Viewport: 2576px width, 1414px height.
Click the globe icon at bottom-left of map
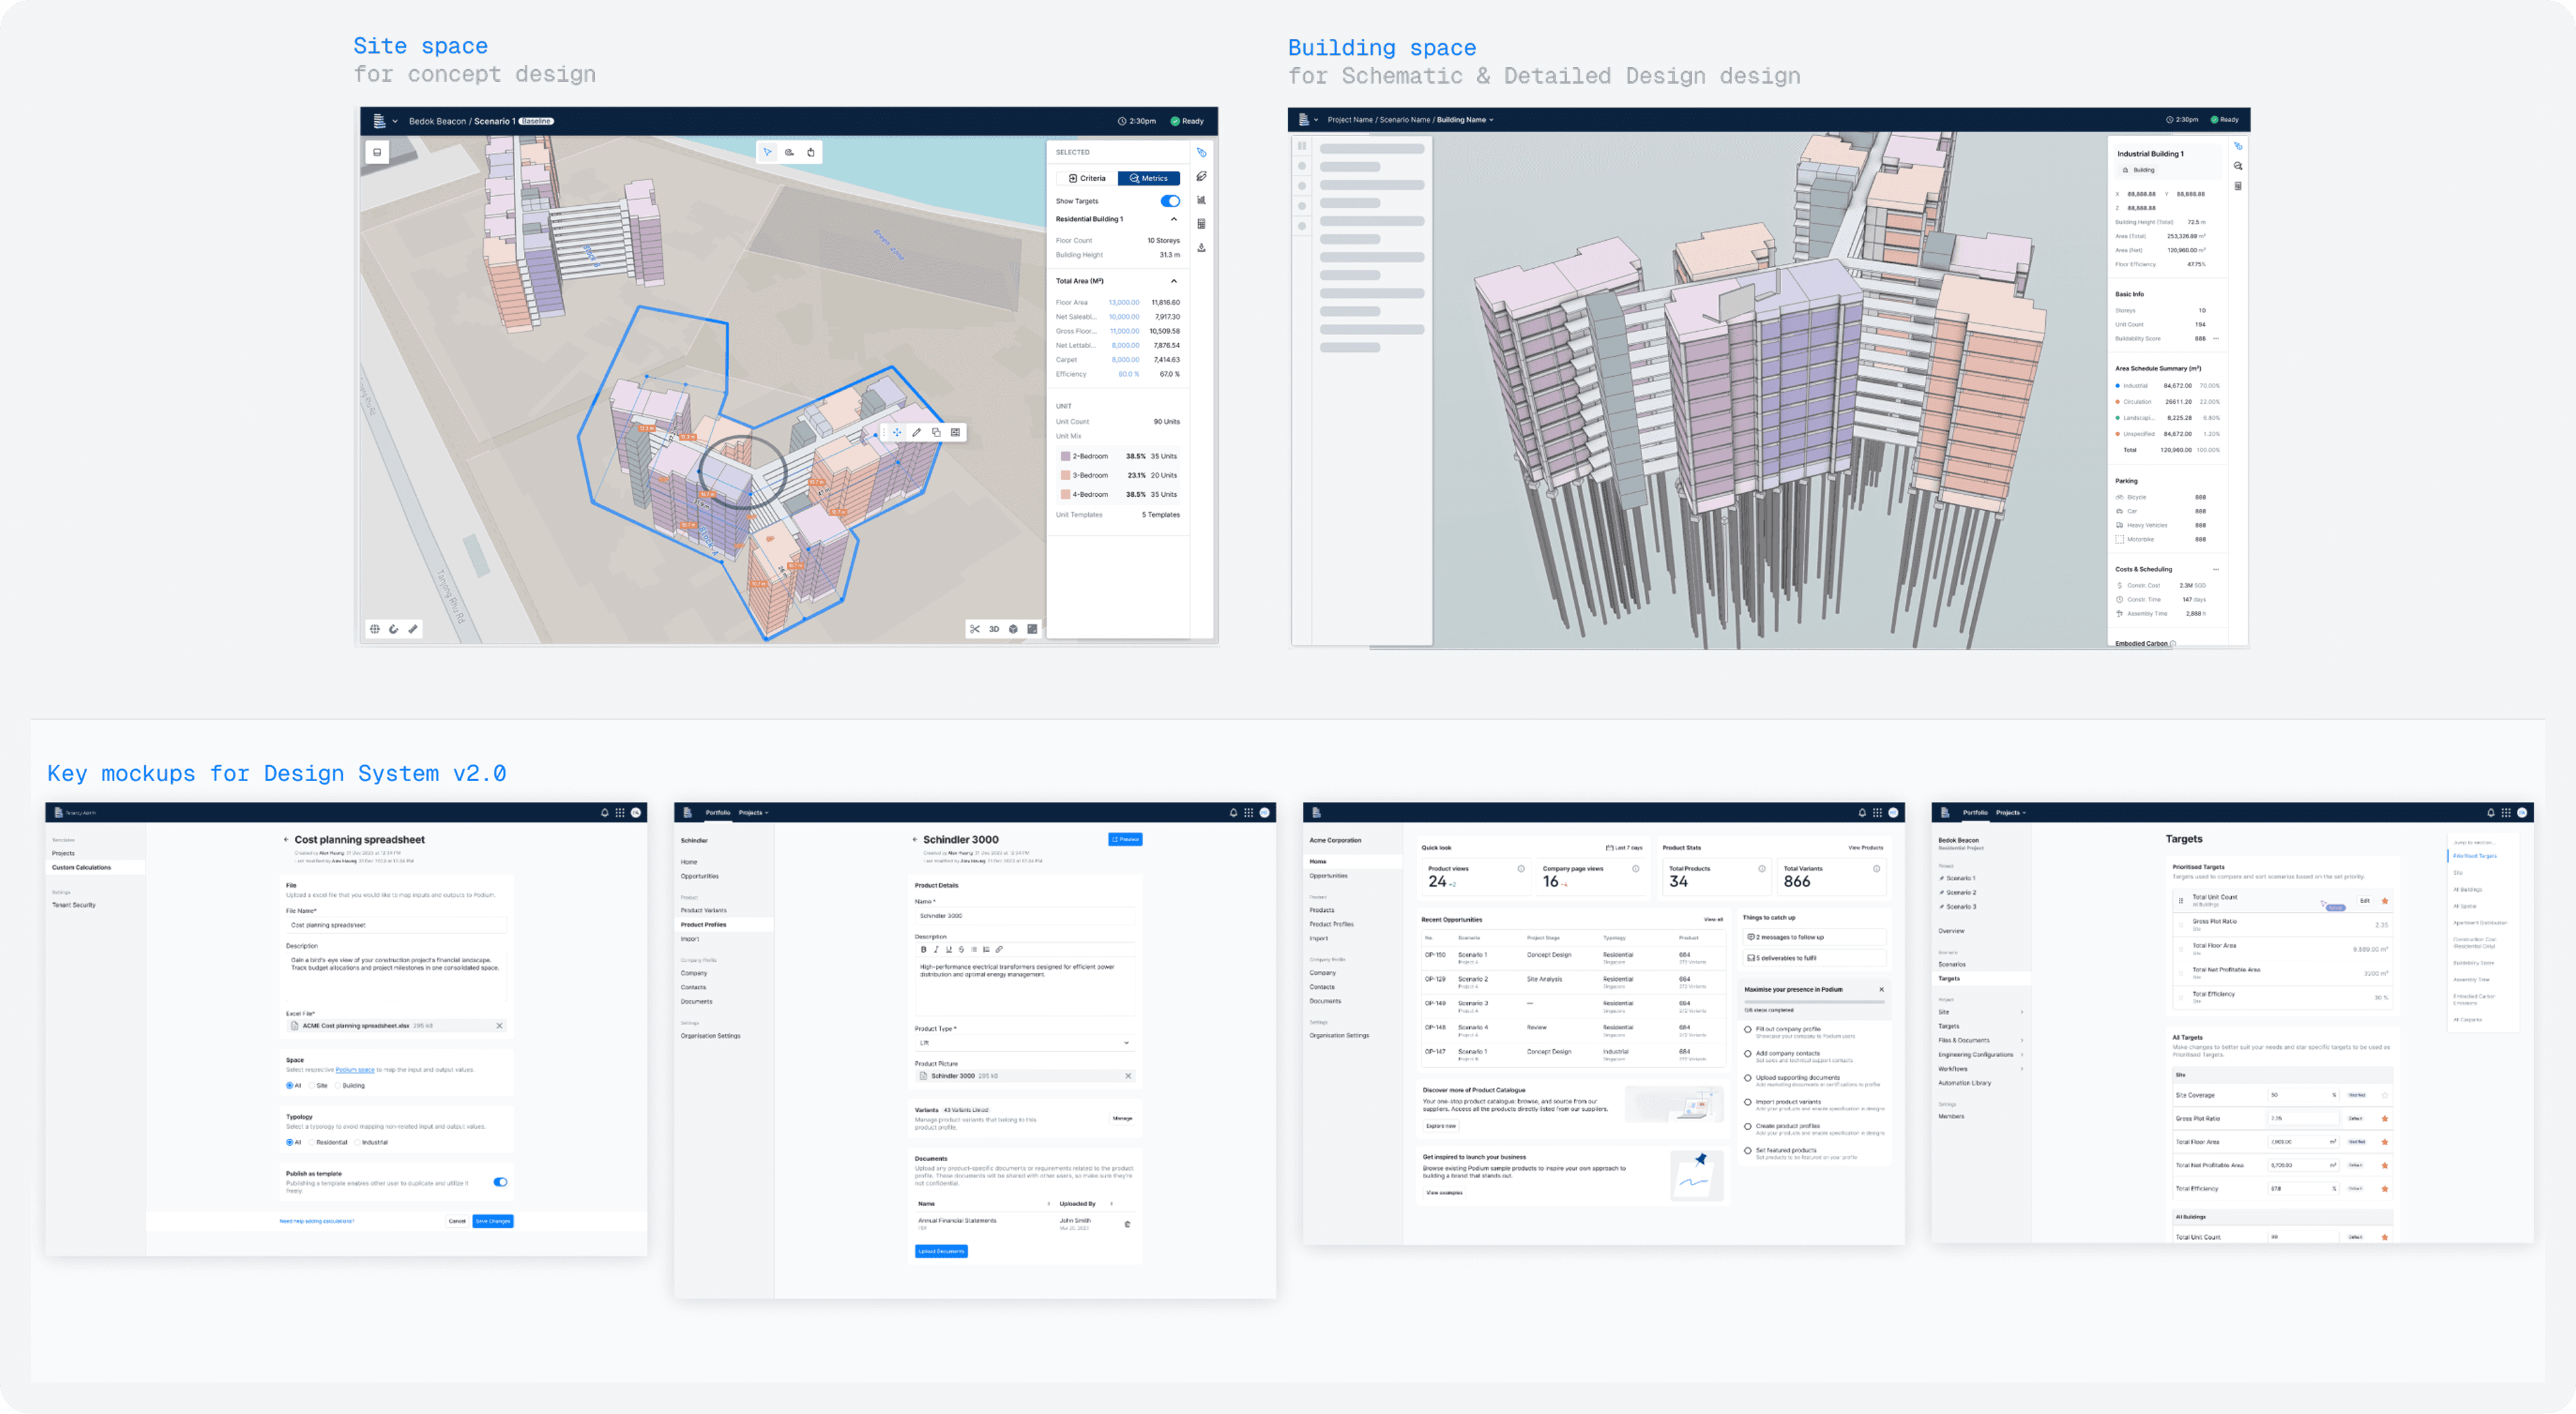pyautogui.click(x=375, y=630)
